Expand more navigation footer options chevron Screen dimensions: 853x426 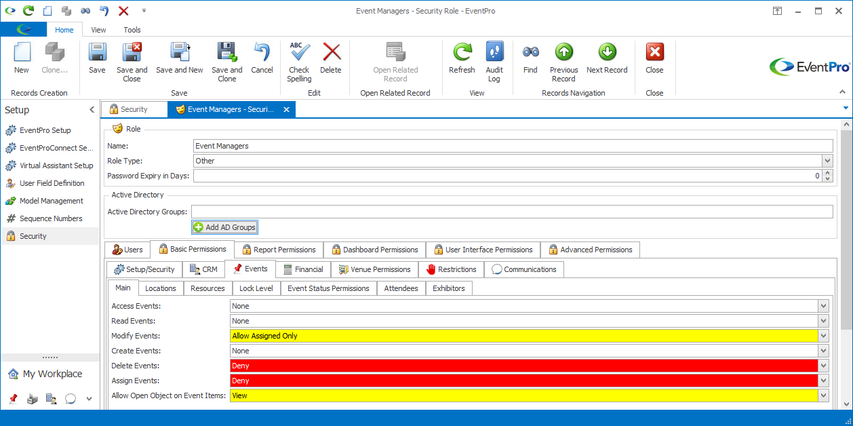[89, 399]
